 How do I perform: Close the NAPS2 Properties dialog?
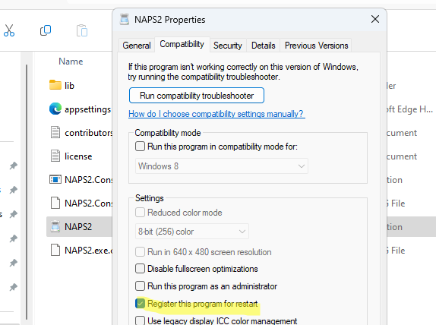[x=375, y=19]
